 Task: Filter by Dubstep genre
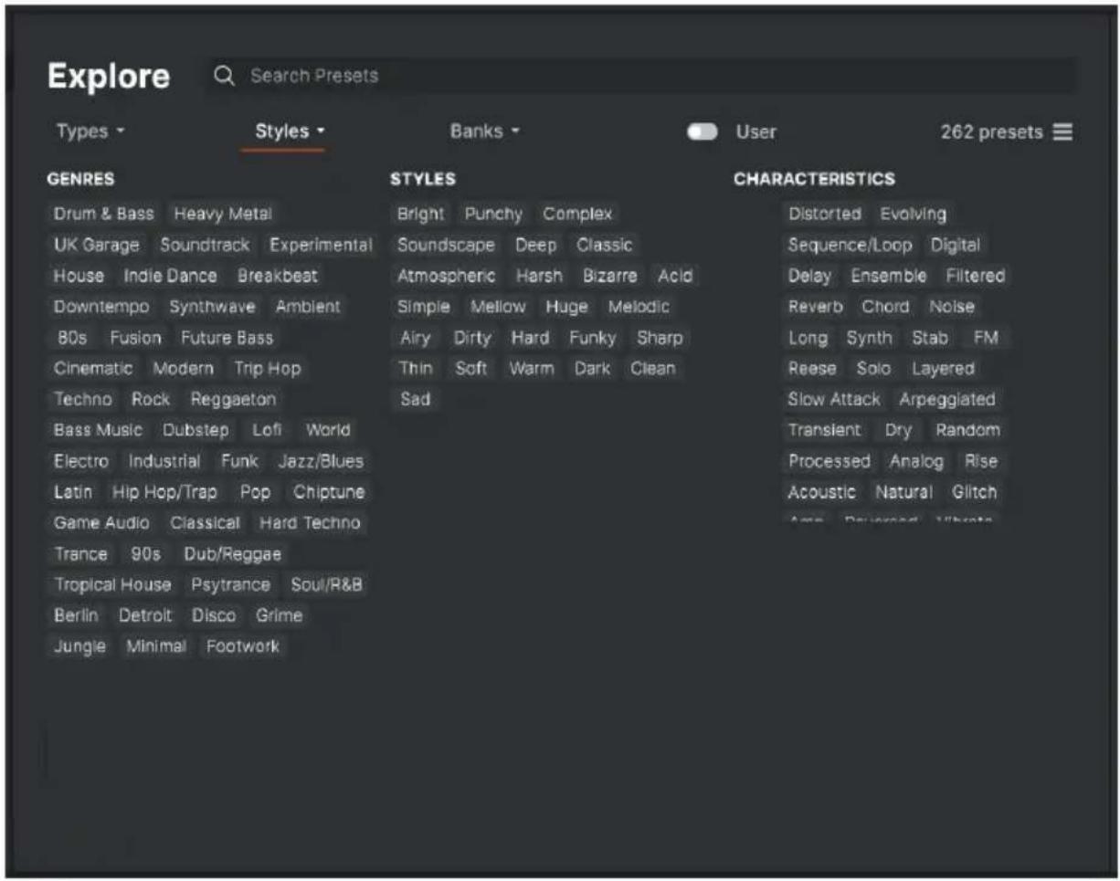[x=195, y=430]
